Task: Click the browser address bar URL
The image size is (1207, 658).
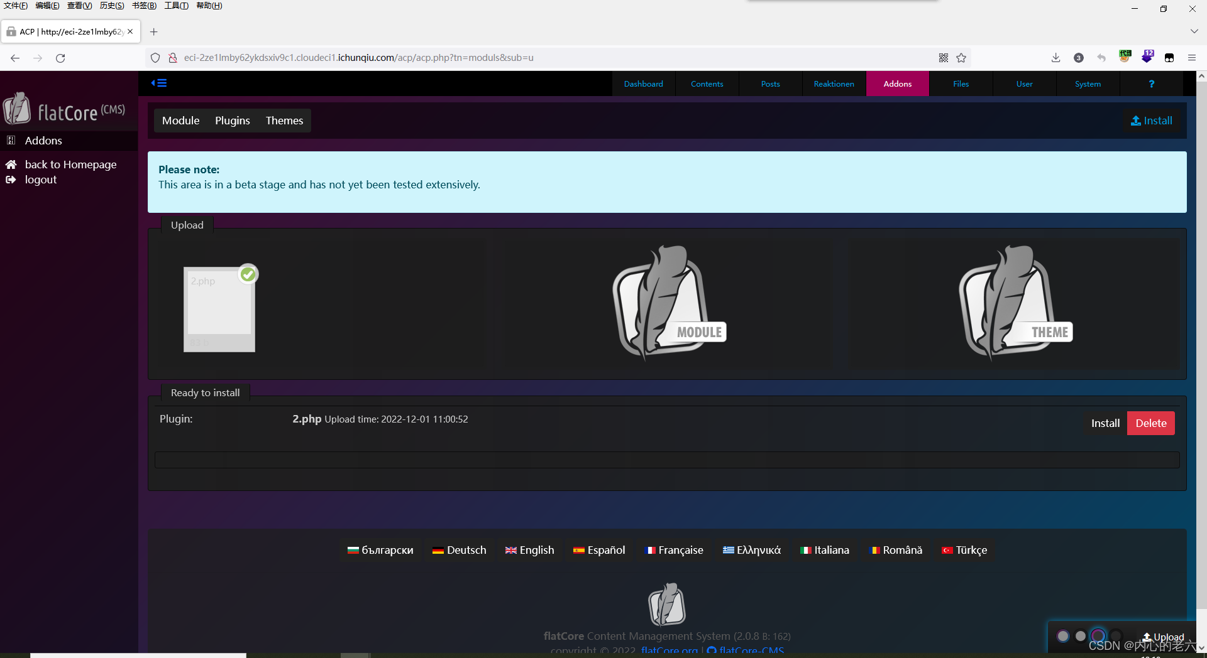Action: [358, 58]
